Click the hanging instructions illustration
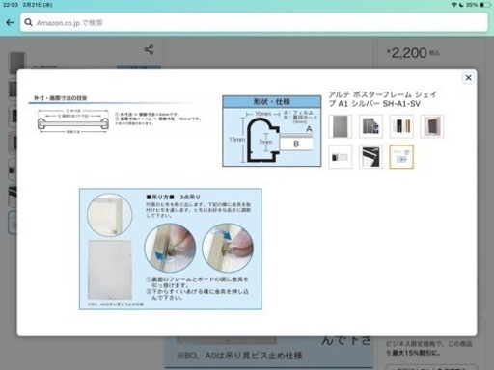Viewport: 494px width, 370px height. (x=171, y=250)
